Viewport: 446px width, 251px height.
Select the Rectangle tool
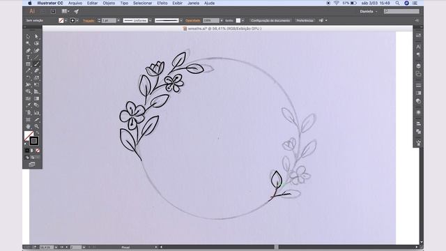click(28, 64)
